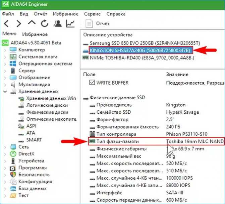Select the Samsung SSD 850 EVO 250GB device

(x=145, y=43)
